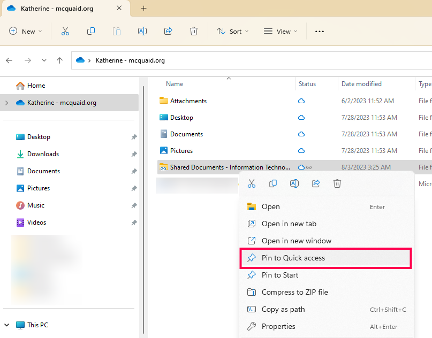Click the Share icon in the context menu

click(316, 183)
